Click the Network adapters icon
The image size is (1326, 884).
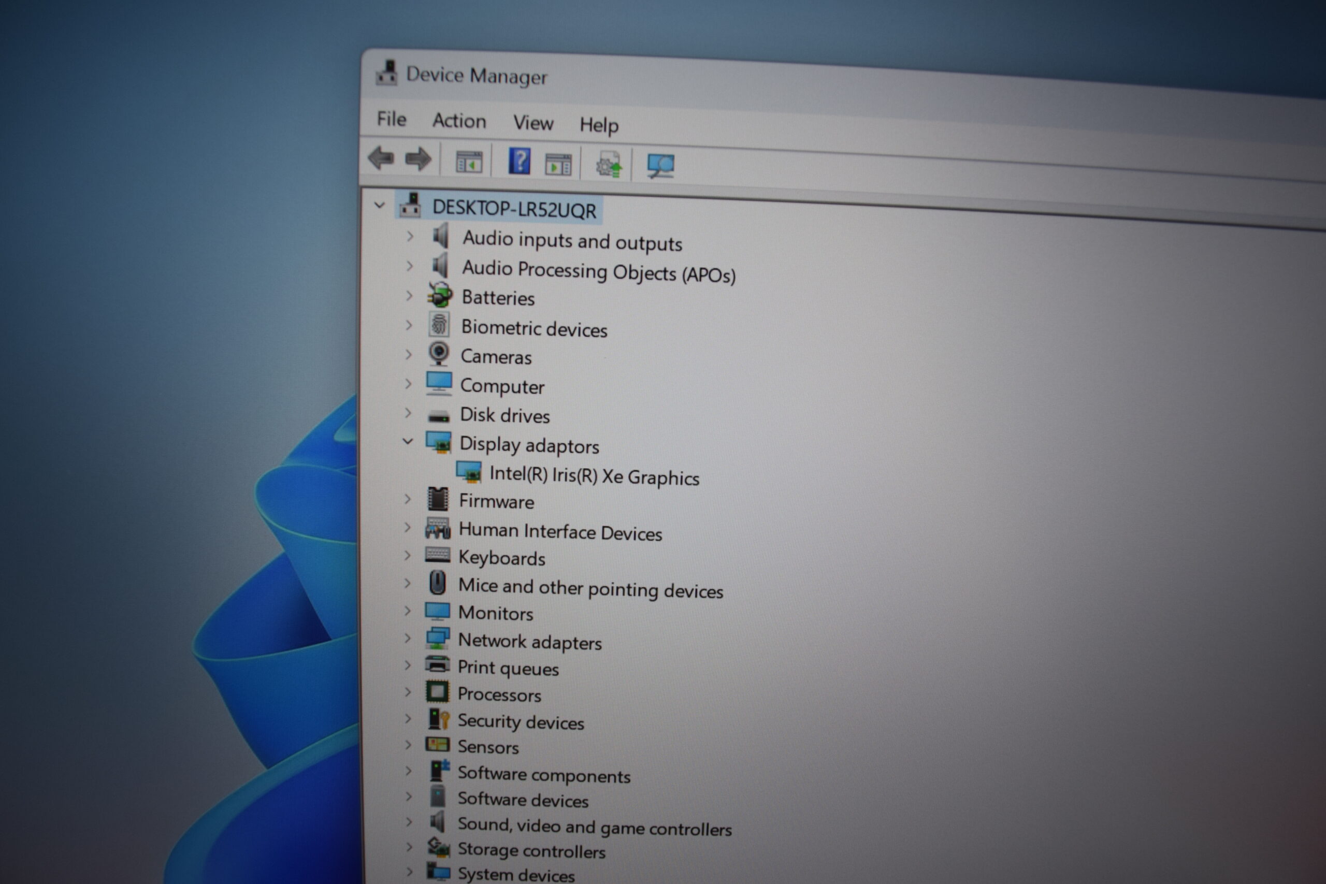[438, 638]
